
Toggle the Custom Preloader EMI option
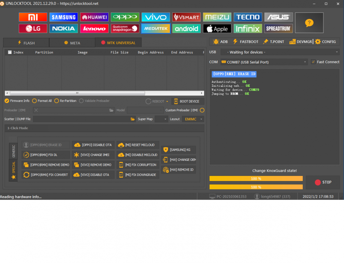click(202, 110)
